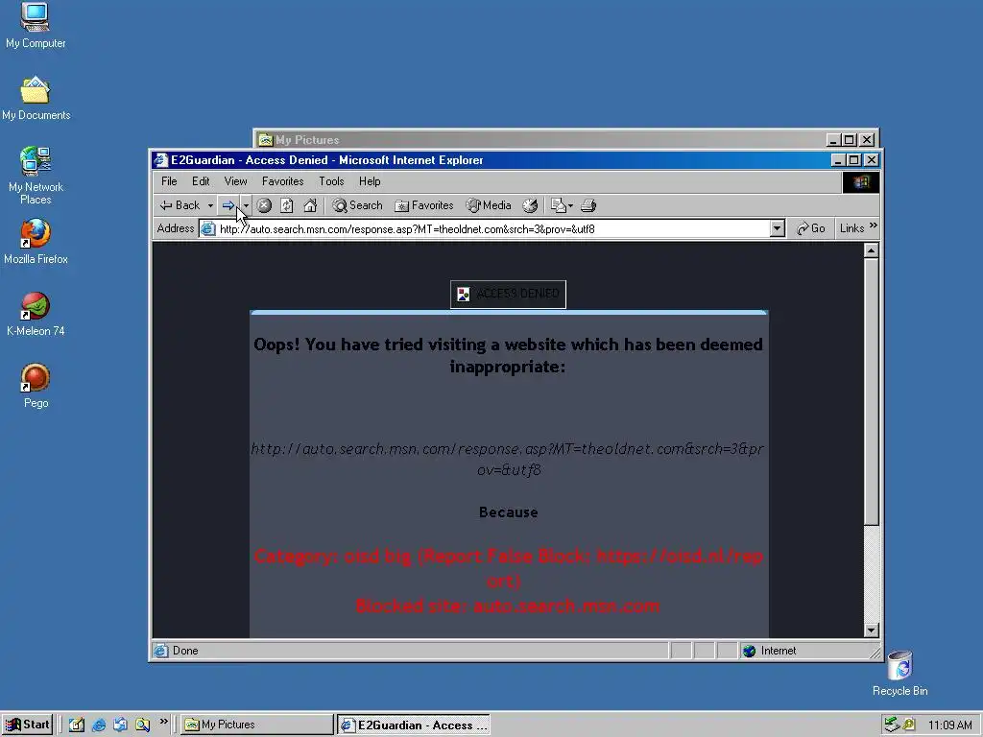
Task: Click the italic blocked URL text
Action: point(508,459)
